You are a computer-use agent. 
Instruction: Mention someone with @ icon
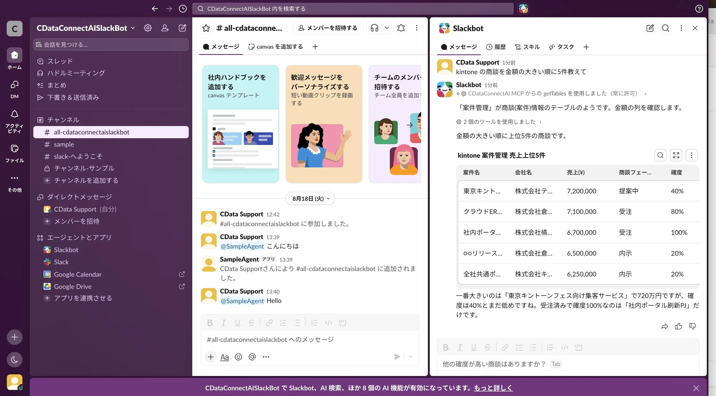click(x=252, y=357)
